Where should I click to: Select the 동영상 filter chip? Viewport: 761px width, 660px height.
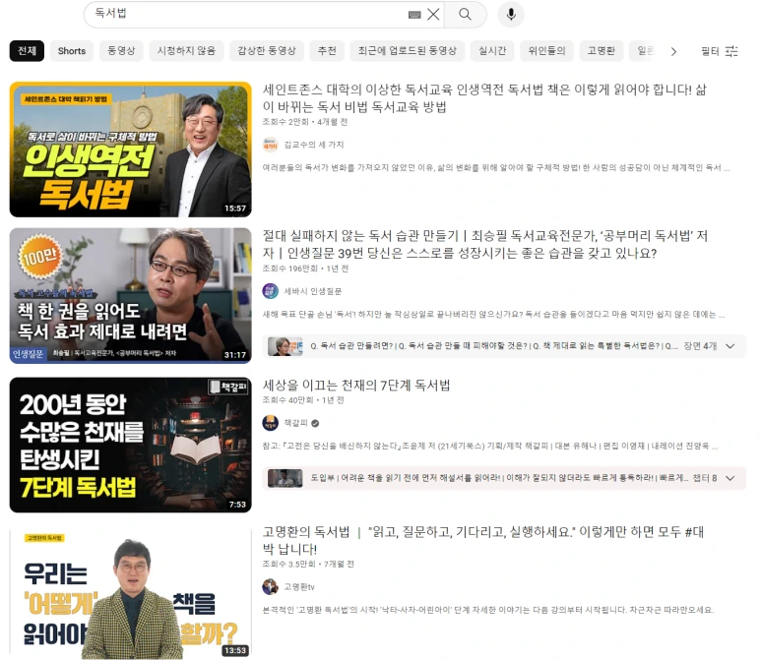pyautogui.click(x=121, y=51)
